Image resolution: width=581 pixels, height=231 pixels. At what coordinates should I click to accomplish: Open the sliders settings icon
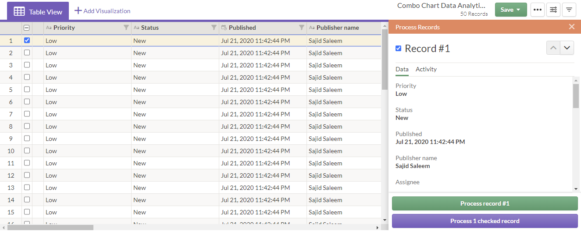click(553, 10)
